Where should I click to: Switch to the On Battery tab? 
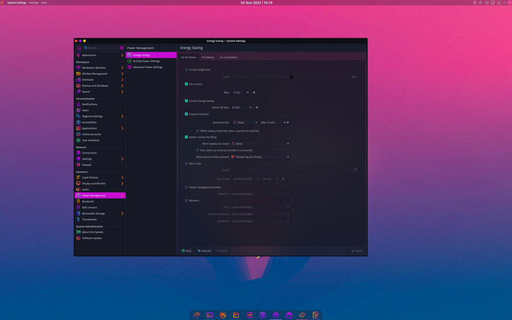click(208, 58)
